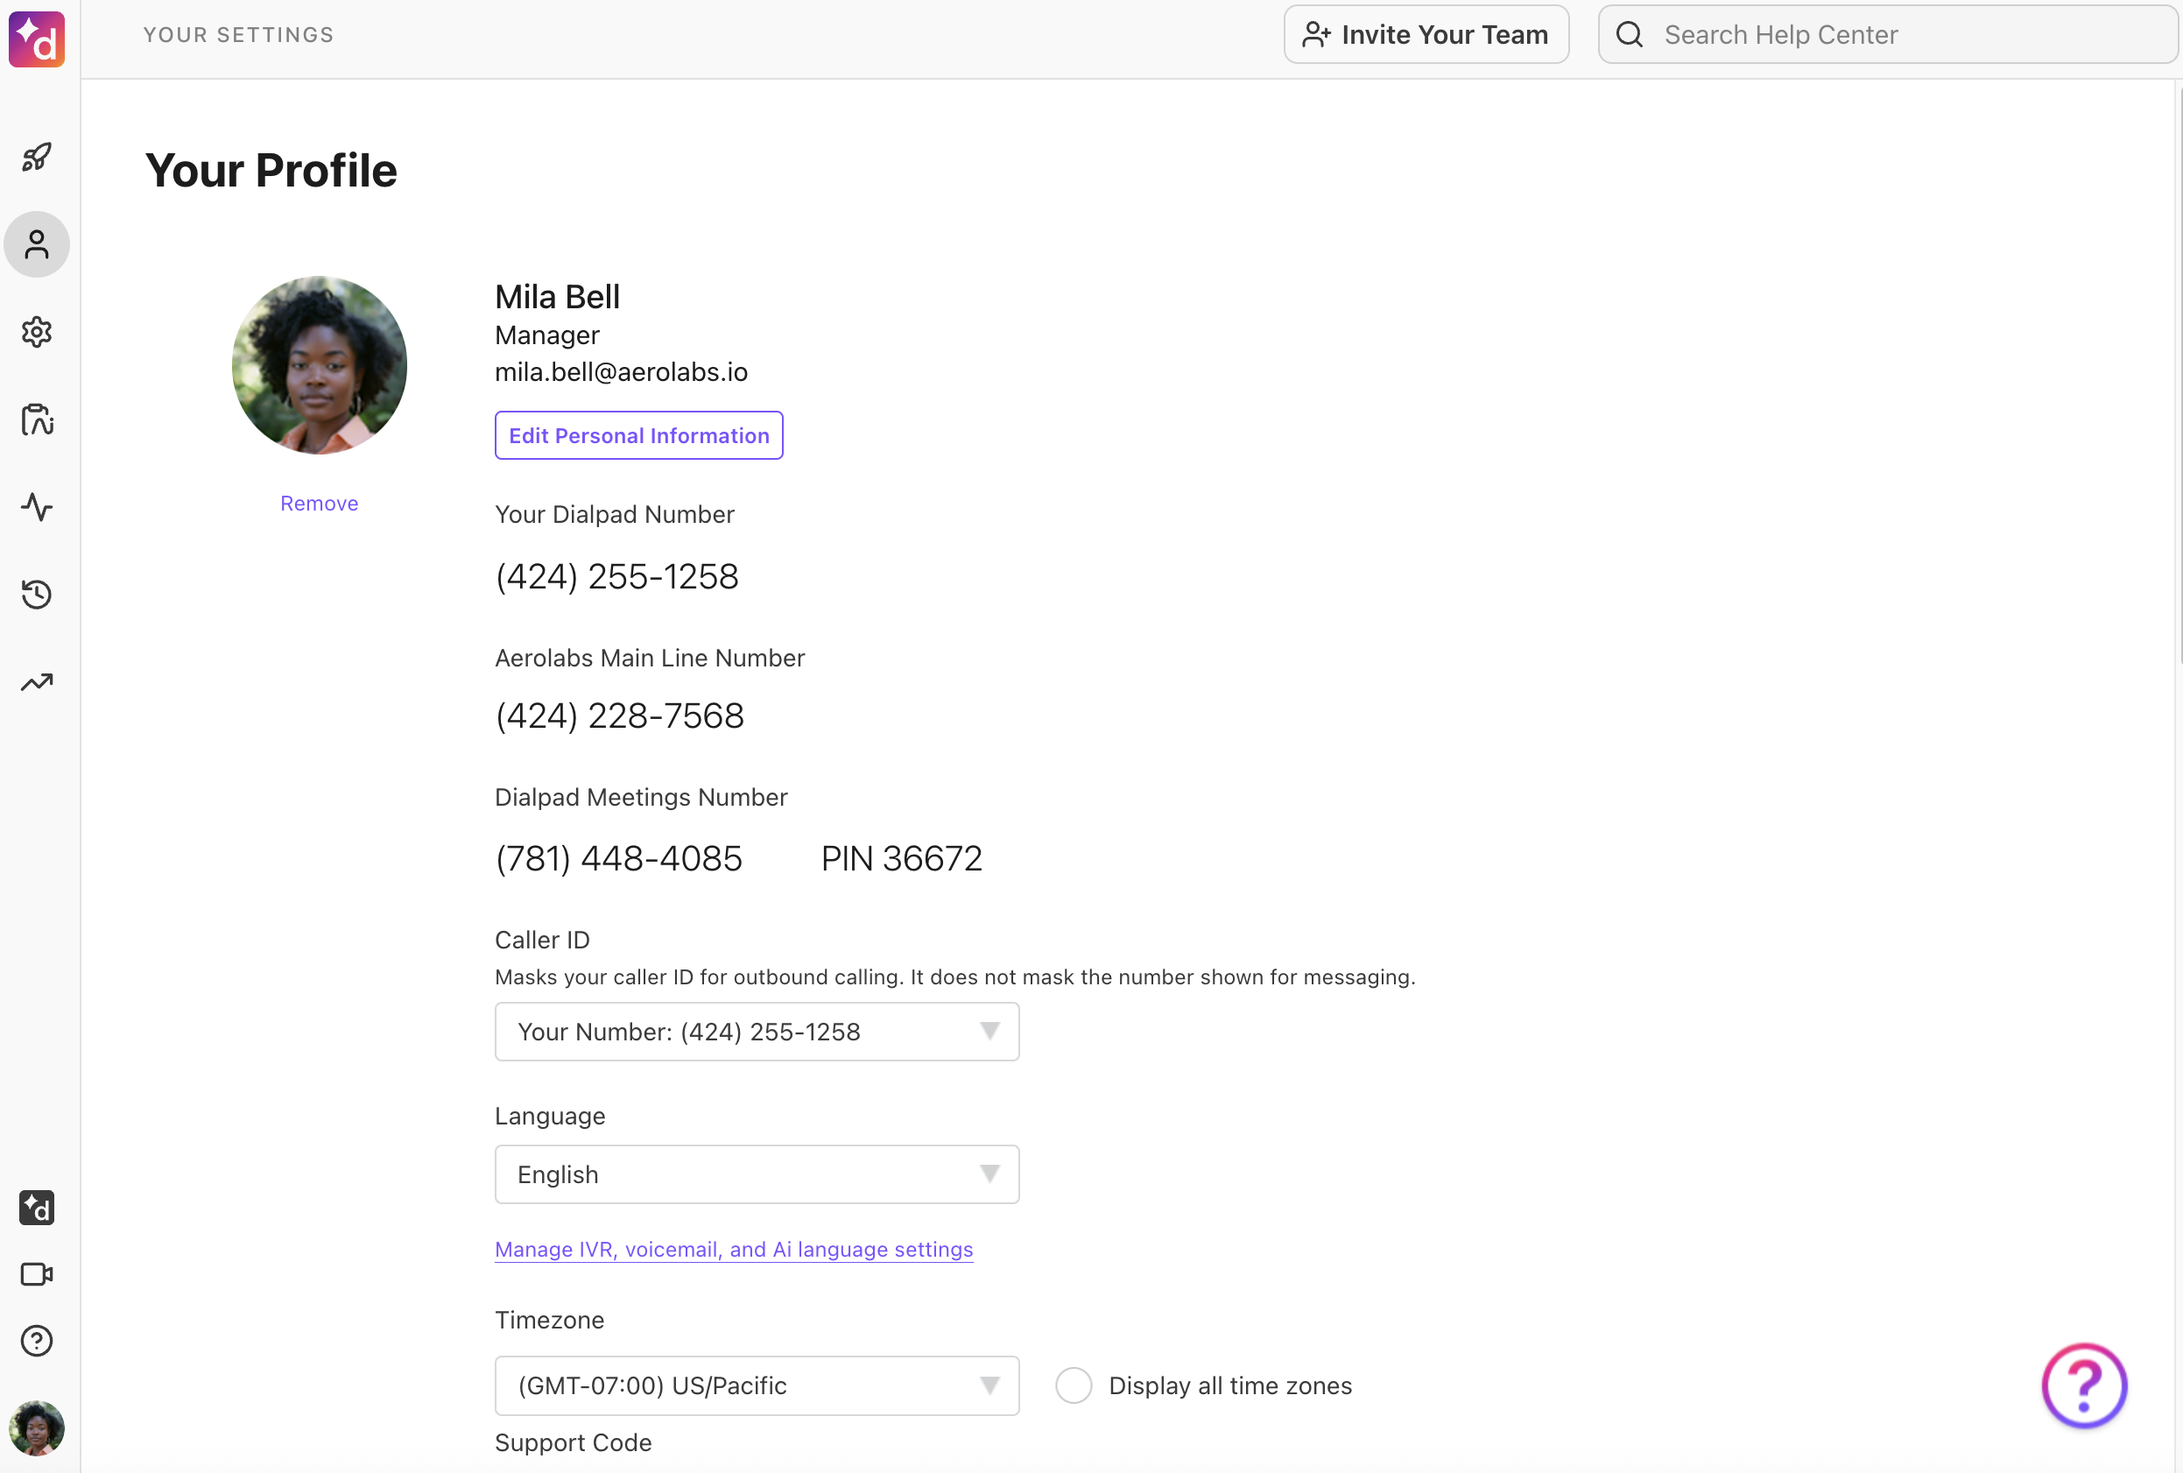Image resolution: width=2183 pixels, height=1473 pixels.
Task: Click the Dialpad logo icon
Action: point(37,39)
